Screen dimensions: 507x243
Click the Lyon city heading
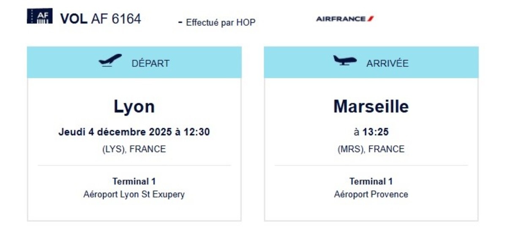(134, 107)
